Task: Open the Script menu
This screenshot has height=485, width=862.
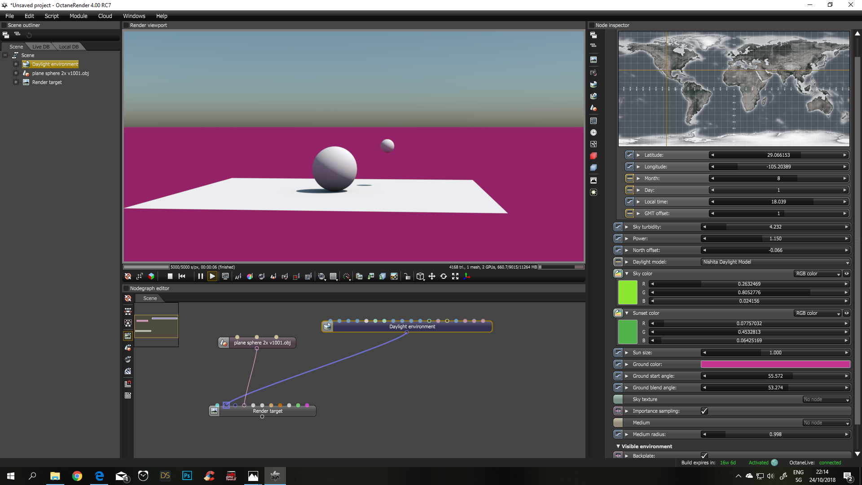Action: point(52,16)
